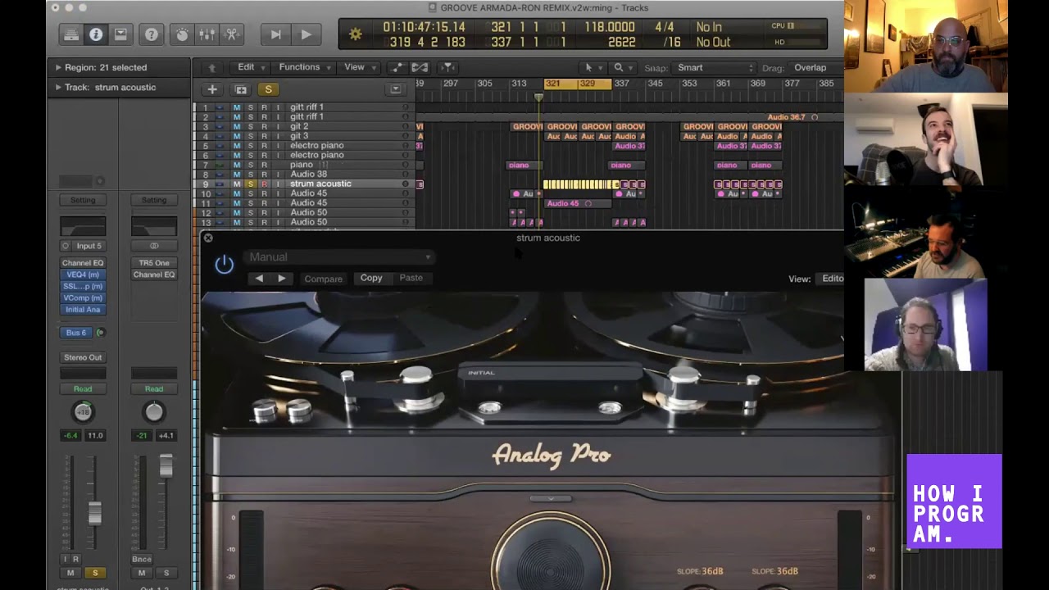Select the Audio 36.7 region
The image size is (1049, 590).
click(x=792, y=117)
